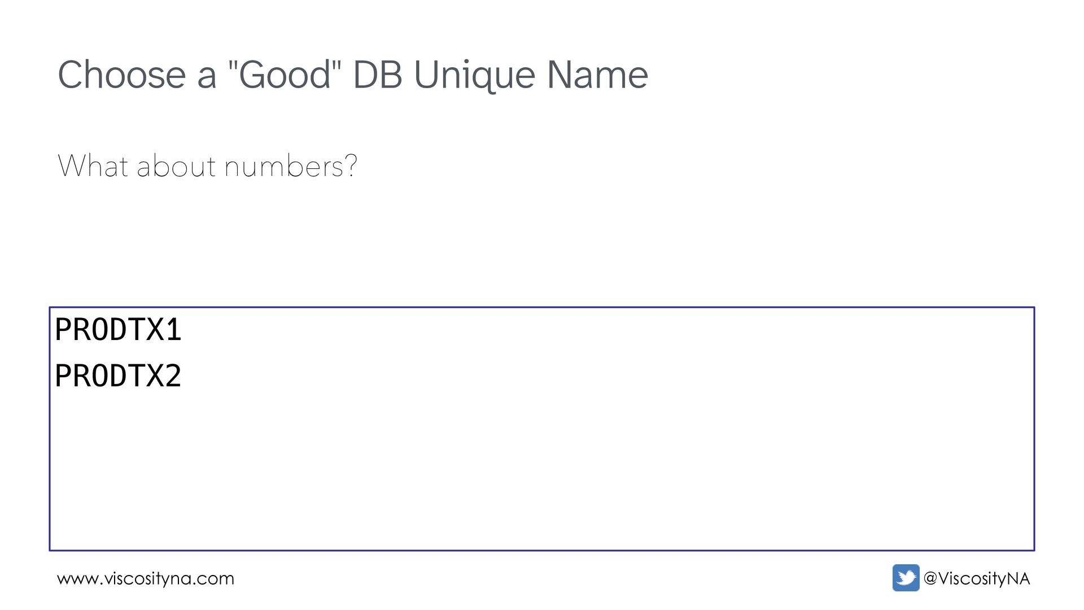Click the digit 2 ending PRODTX2
Screen dimensions: 1084x610
173,376
